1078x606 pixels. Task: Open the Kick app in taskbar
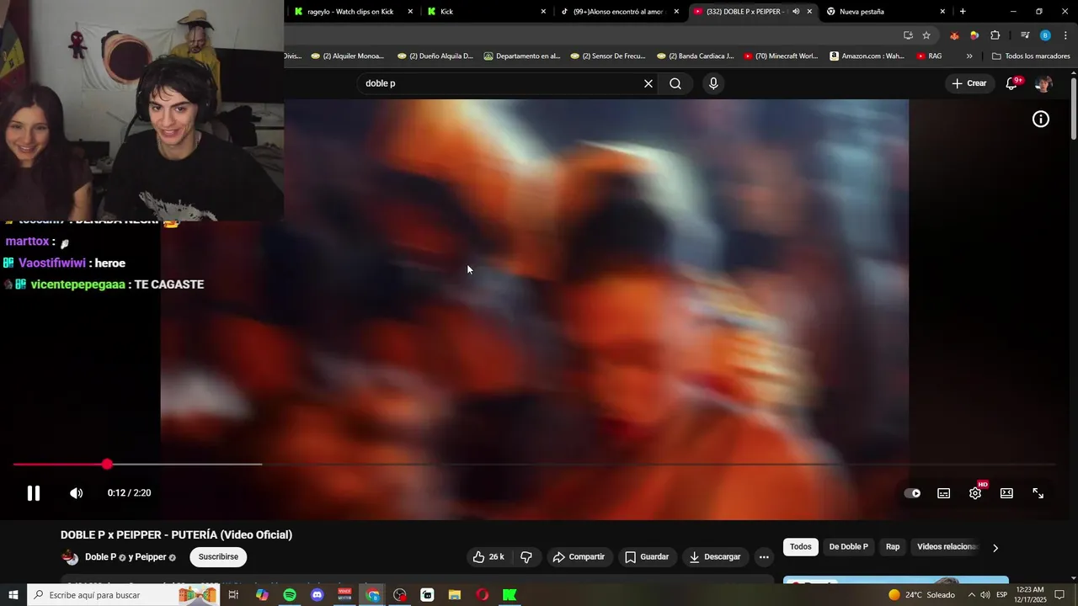click(x=510, y=595)
